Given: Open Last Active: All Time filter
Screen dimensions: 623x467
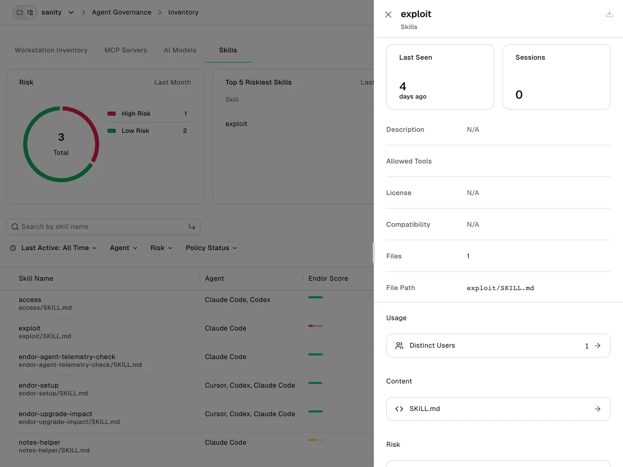Looking at the screenshot, I should pyautogui.click(x=53, y=248).
